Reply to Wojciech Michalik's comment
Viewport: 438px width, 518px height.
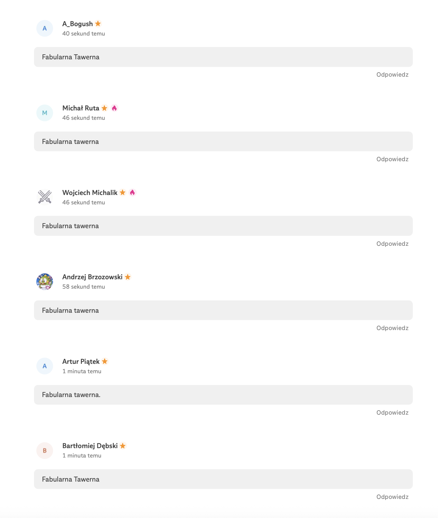point(392,244)
